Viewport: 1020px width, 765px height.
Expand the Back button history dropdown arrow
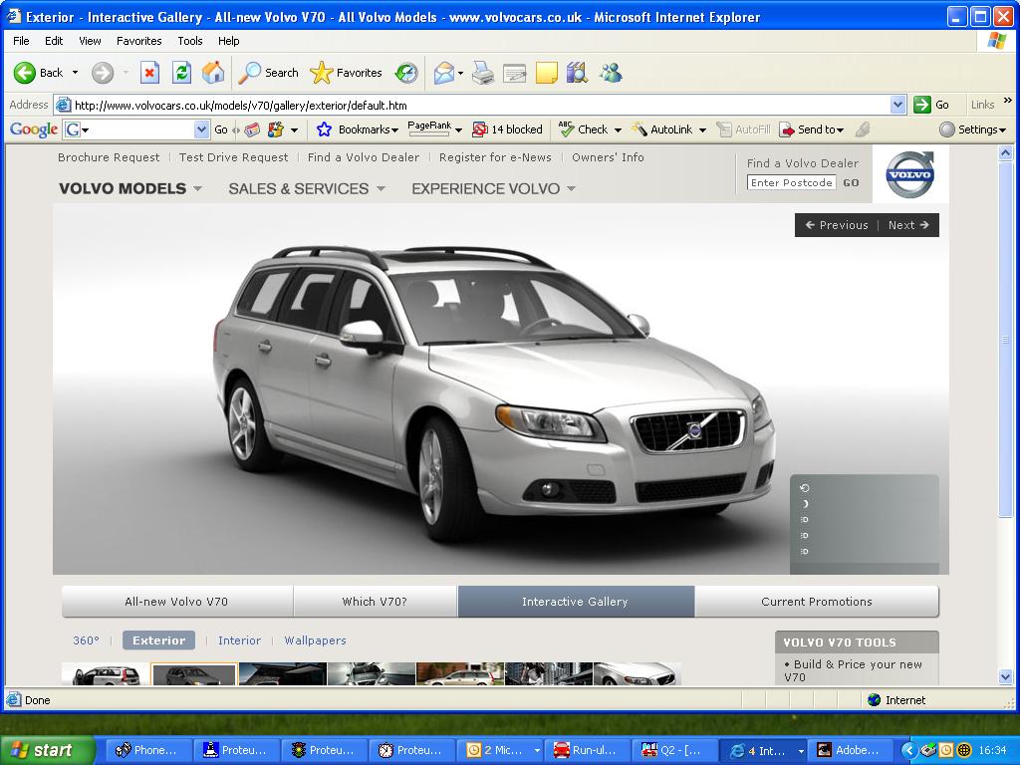pos(75,73)
